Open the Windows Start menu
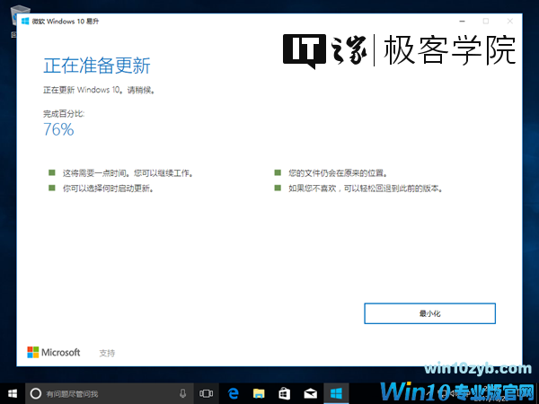This screenshot has width=539, height=404. click(x=13, y=393)
